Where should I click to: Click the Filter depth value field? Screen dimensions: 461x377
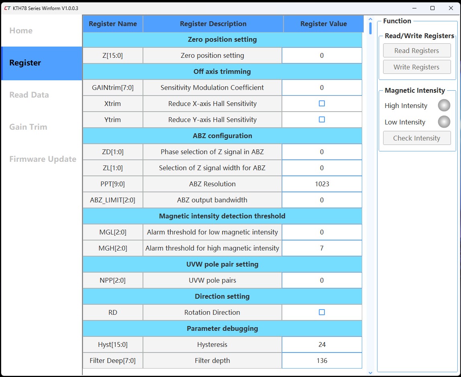(x=322, y=361)
